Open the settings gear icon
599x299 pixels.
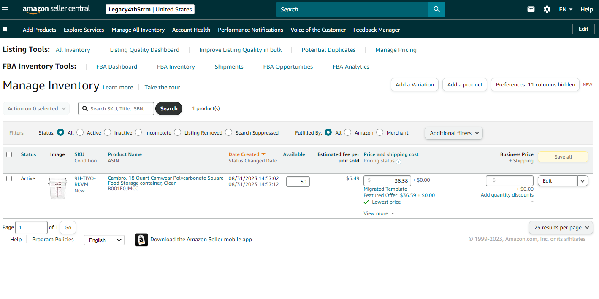[x=547, y=9]
